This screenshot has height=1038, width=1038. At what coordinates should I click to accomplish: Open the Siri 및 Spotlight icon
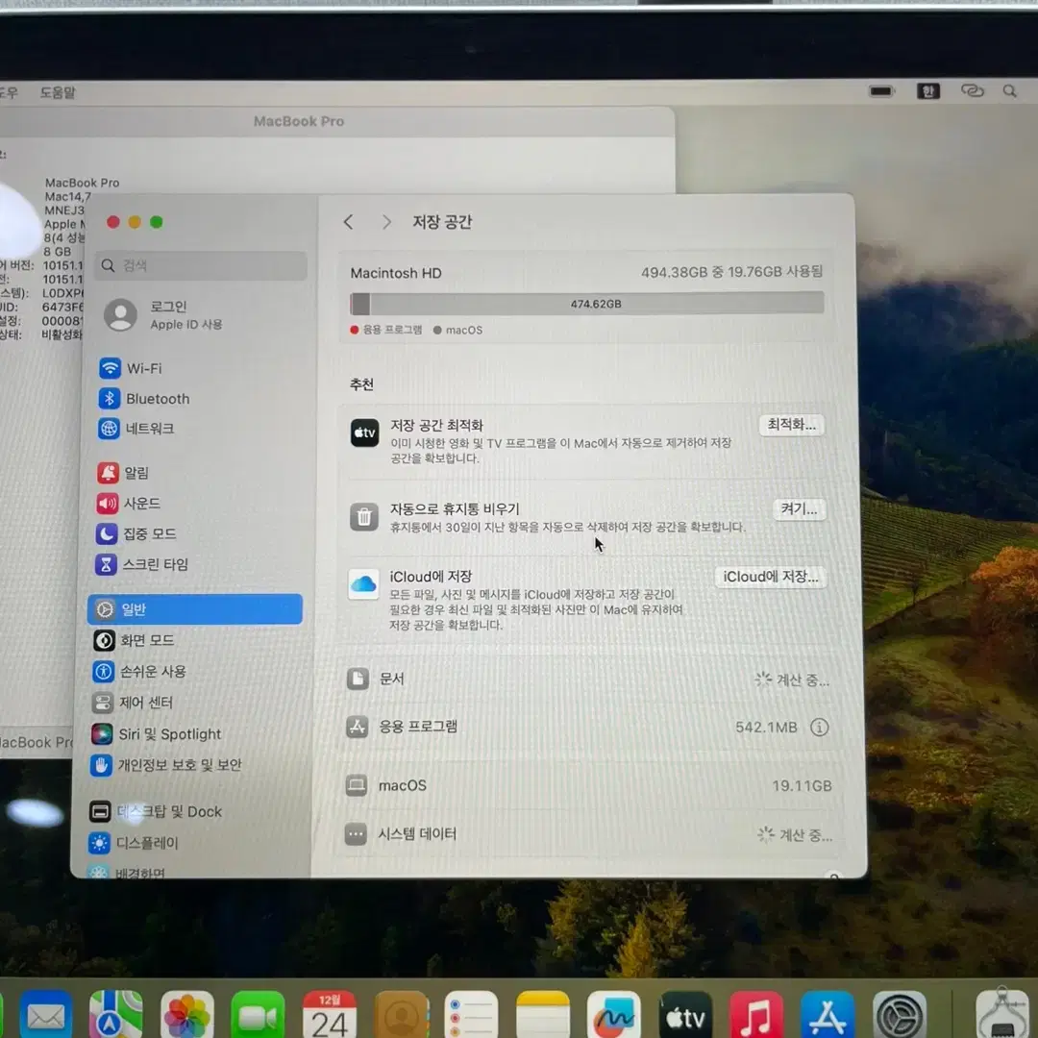pos(102,733)
